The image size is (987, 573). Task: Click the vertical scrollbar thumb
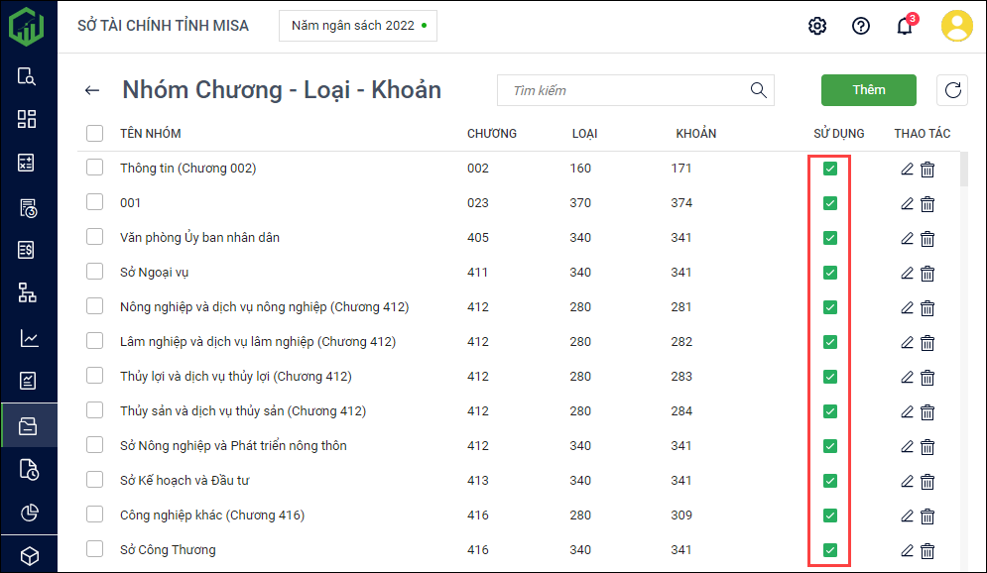(x=964, y=169)
